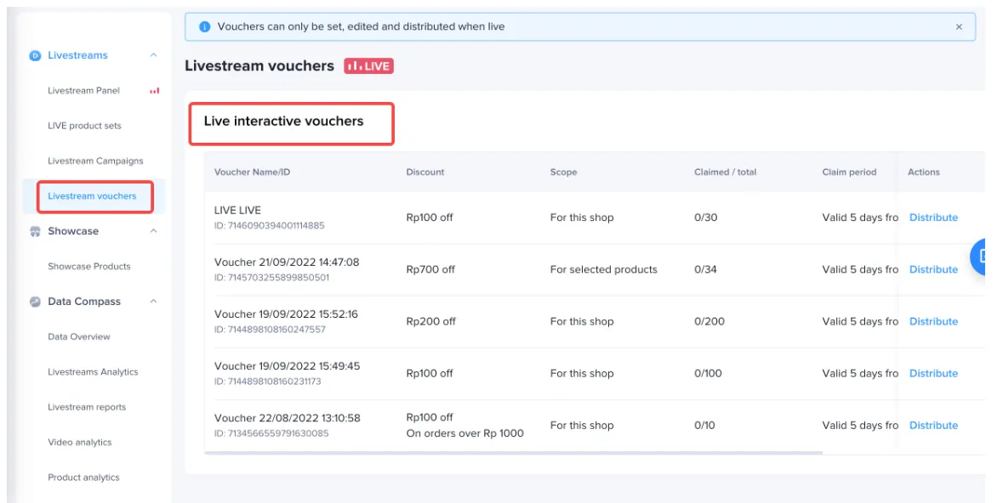Click the Claim period column header
Image resolution: width=1003 pixels, height=503 pixels.
tap(850, 172)
